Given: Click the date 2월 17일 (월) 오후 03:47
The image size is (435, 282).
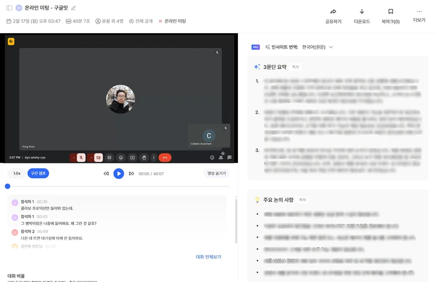Looking at the screenshot, I should 34,21.
